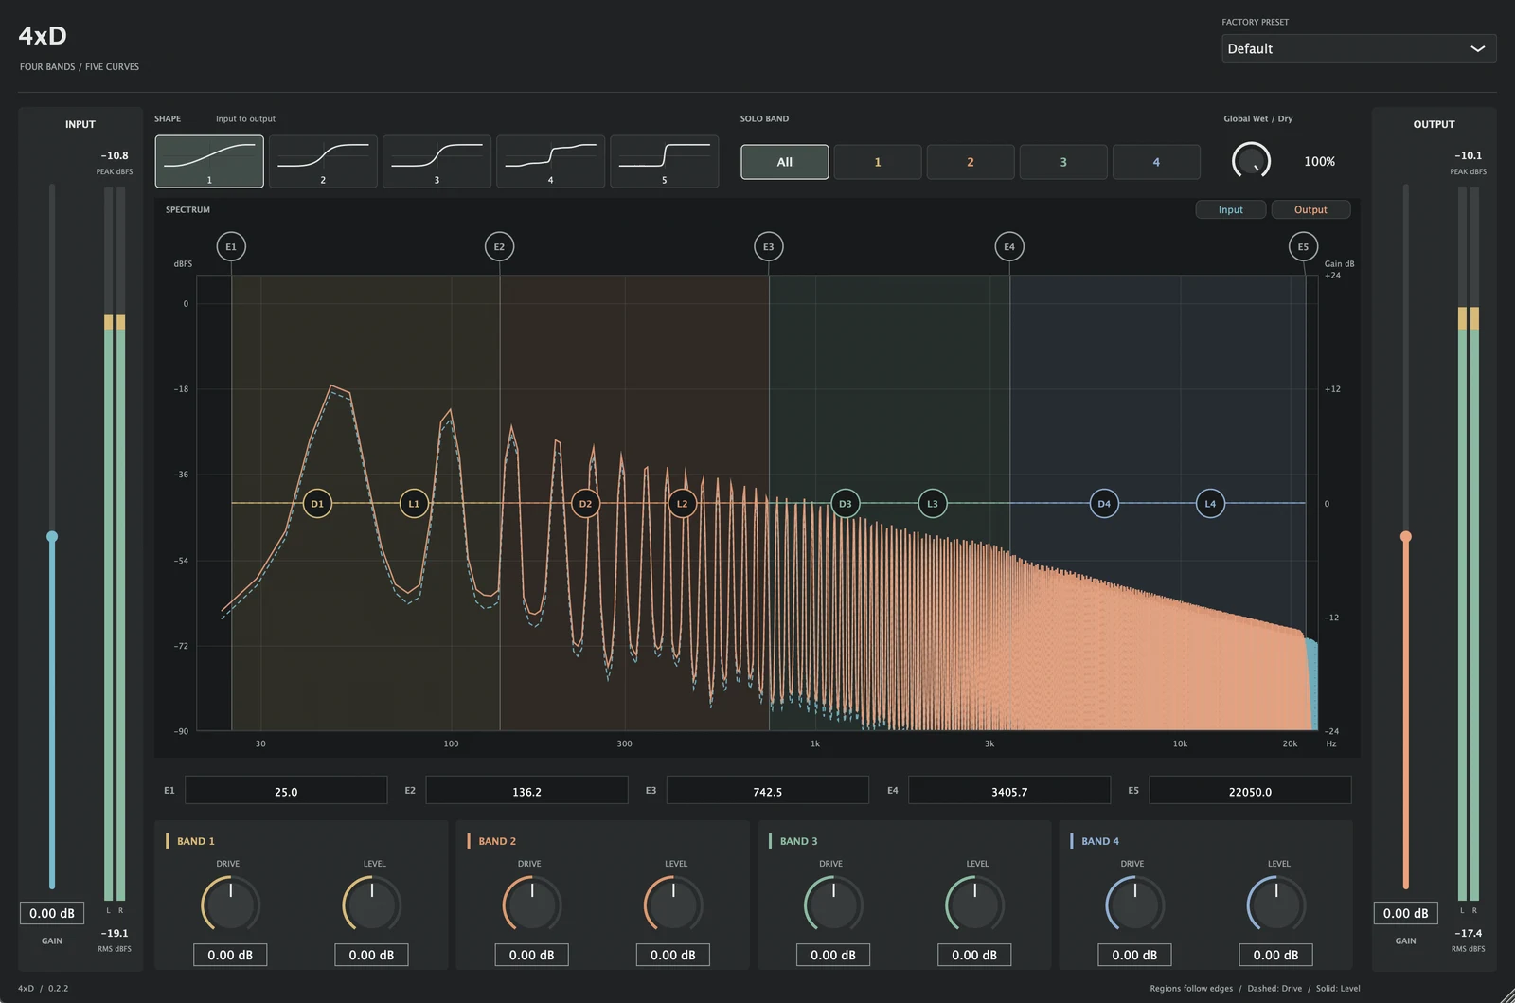Click the E5 edge handle
Viewport: 1515px width, 1003px height.
pos(1303,247)
